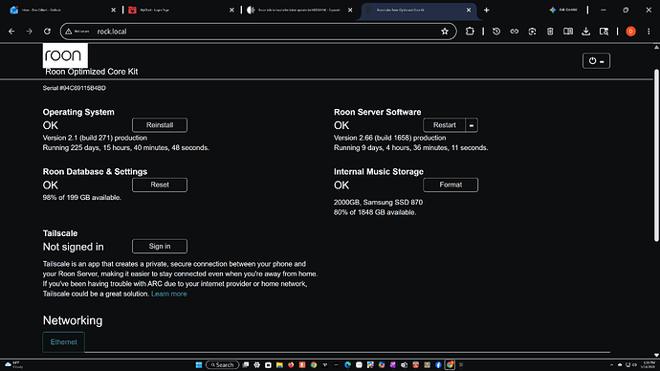Click the Roon logo

click(x=65, y=55)
